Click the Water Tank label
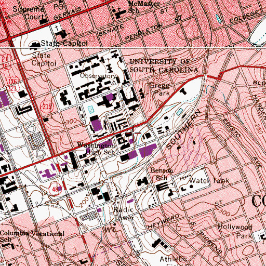266x266 pixels. (209, 181)
